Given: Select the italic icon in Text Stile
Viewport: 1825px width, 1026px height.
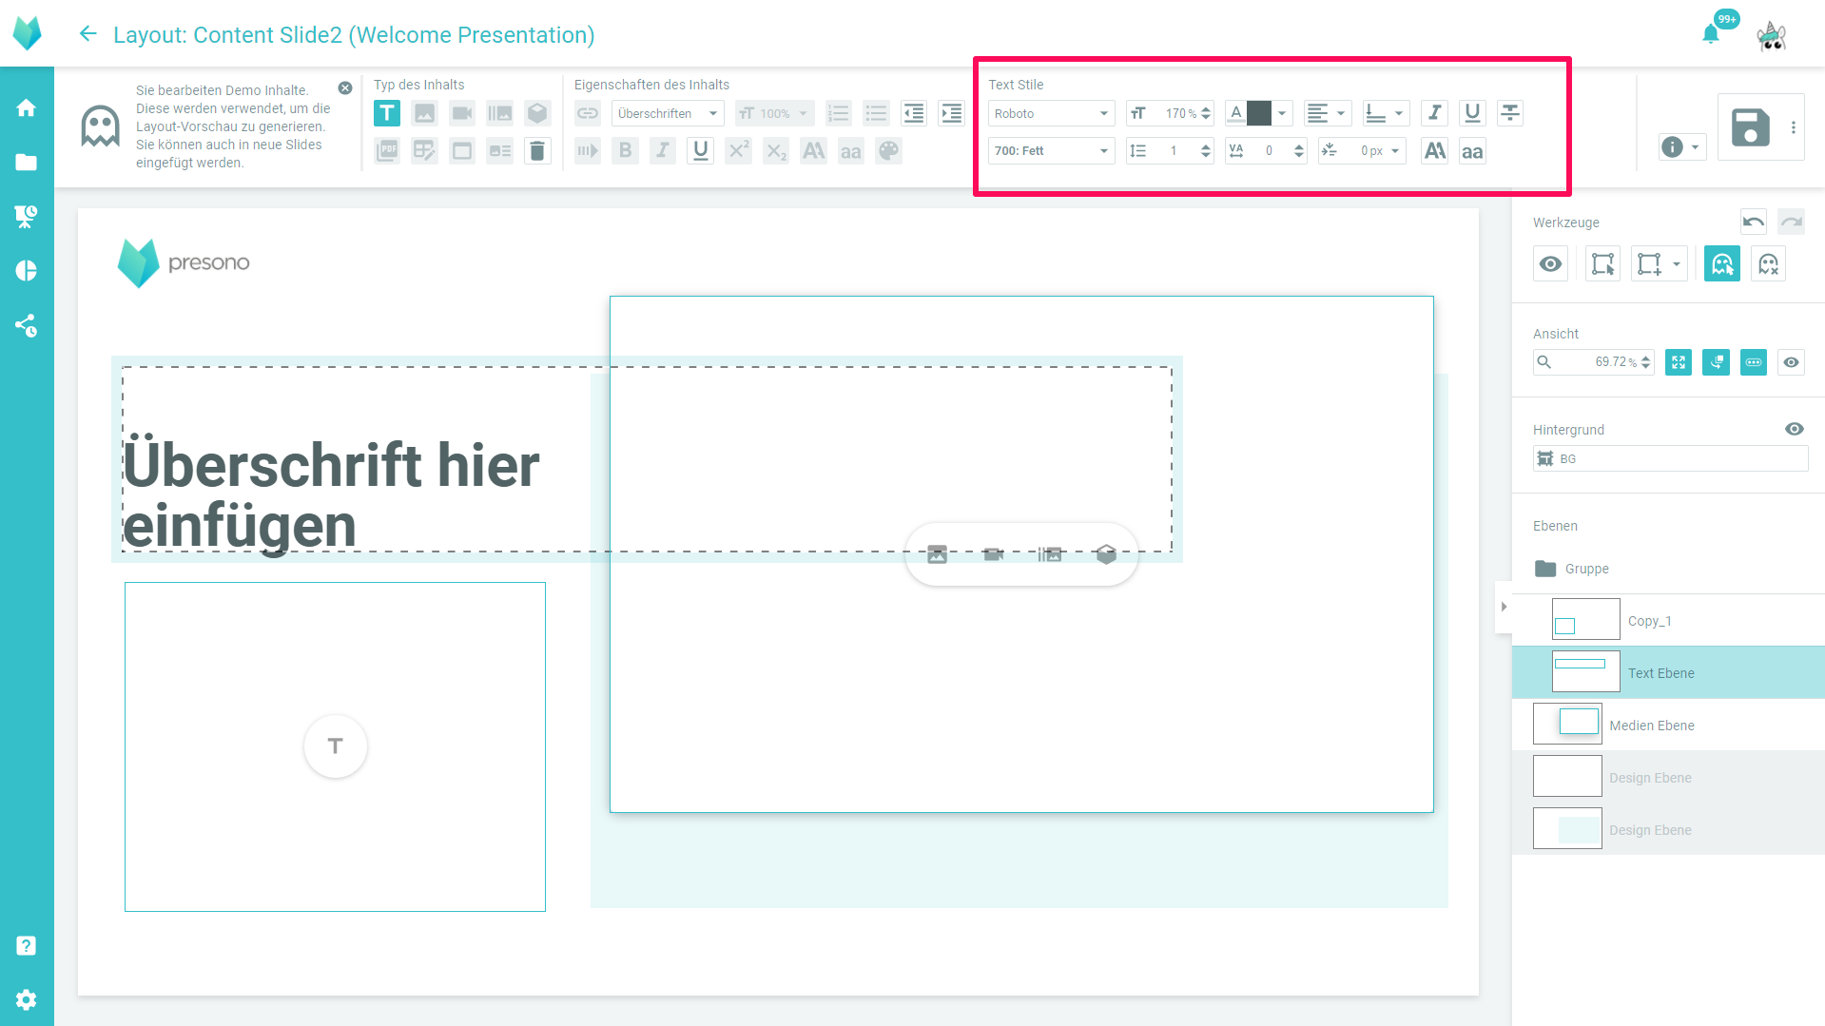Looking at the screenshot, I should (1434, 113).
